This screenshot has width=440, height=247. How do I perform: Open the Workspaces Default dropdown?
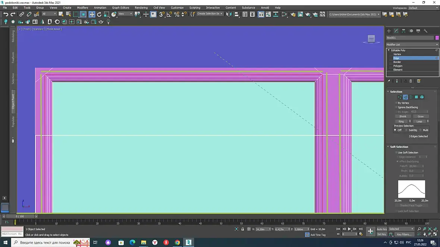[x=423, y=8]
